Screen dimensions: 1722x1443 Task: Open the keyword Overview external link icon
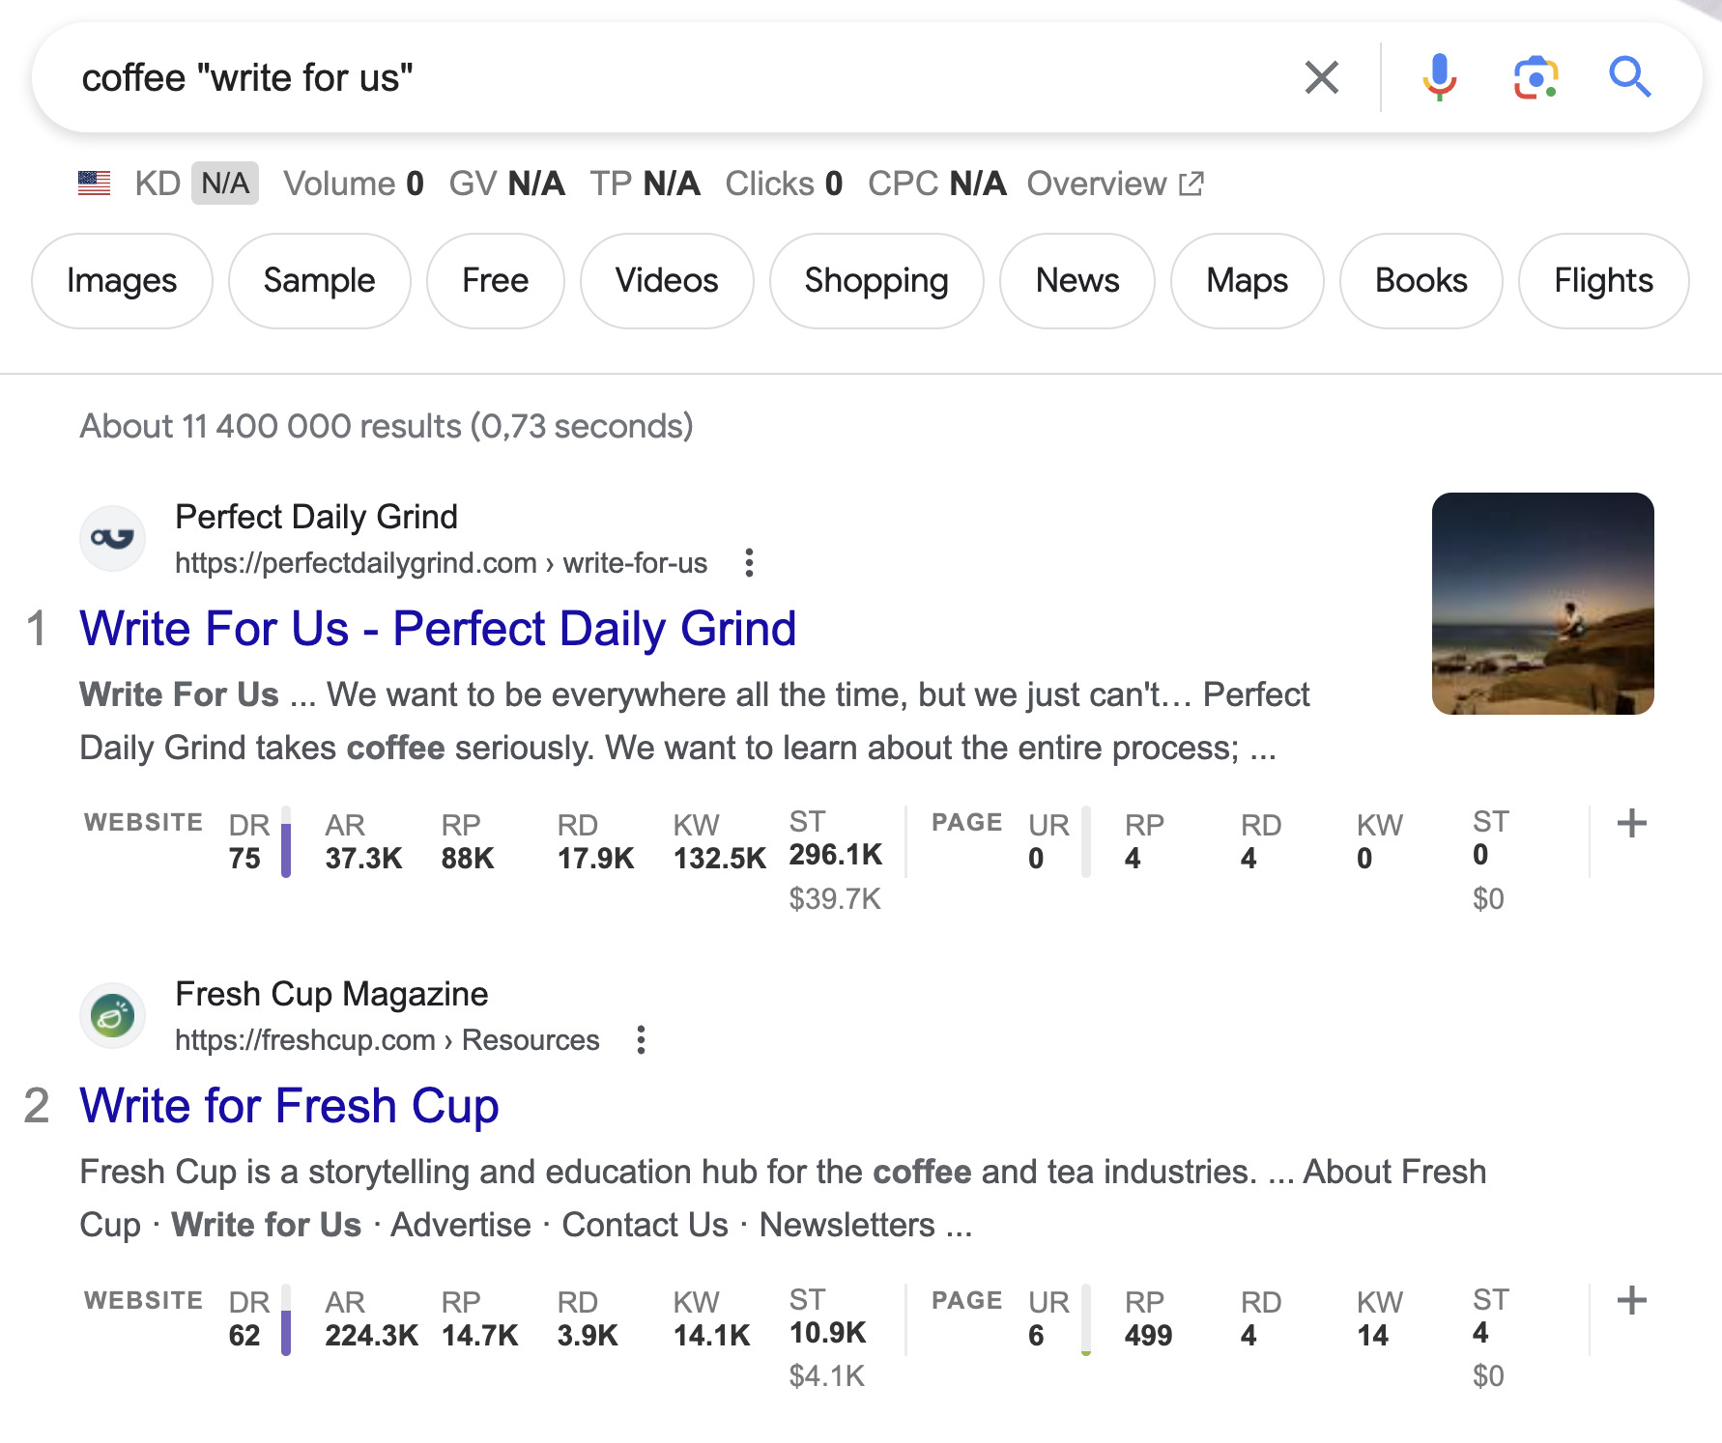[x=1191, y=183]
